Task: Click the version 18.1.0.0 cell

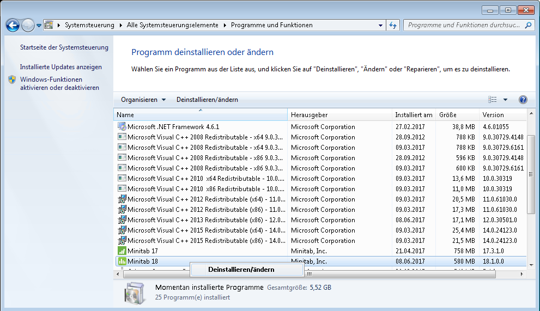Action: click(x=493, y=261)
